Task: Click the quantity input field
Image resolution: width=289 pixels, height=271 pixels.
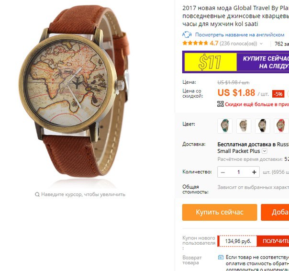Action: pyautogui.click(x=238, y=172)
